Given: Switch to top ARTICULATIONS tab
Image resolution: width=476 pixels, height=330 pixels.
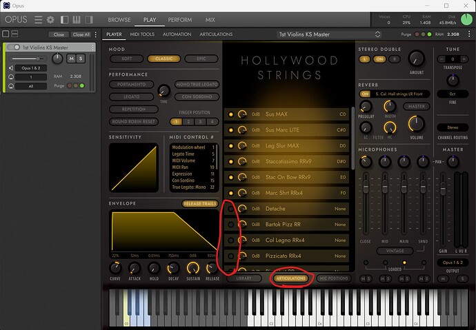Looking at the screenshot, I should (216, 34).
